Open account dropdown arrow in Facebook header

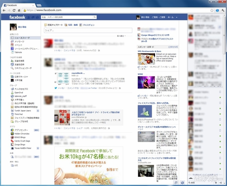pos(177,17)
